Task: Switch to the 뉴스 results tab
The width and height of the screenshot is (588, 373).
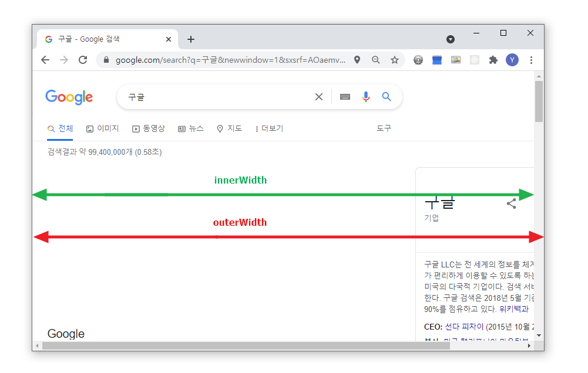Action: (x=191, y=128)
